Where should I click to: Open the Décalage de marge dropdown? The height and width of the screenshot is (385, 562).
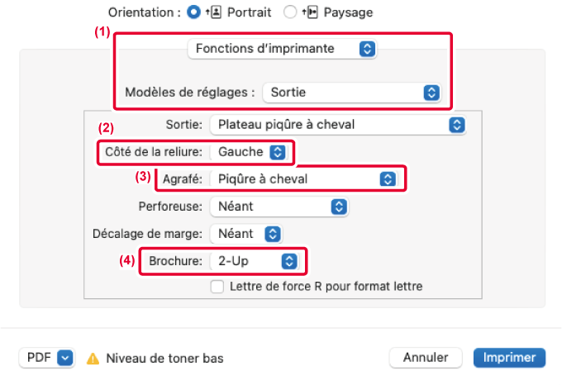[246, 234]
